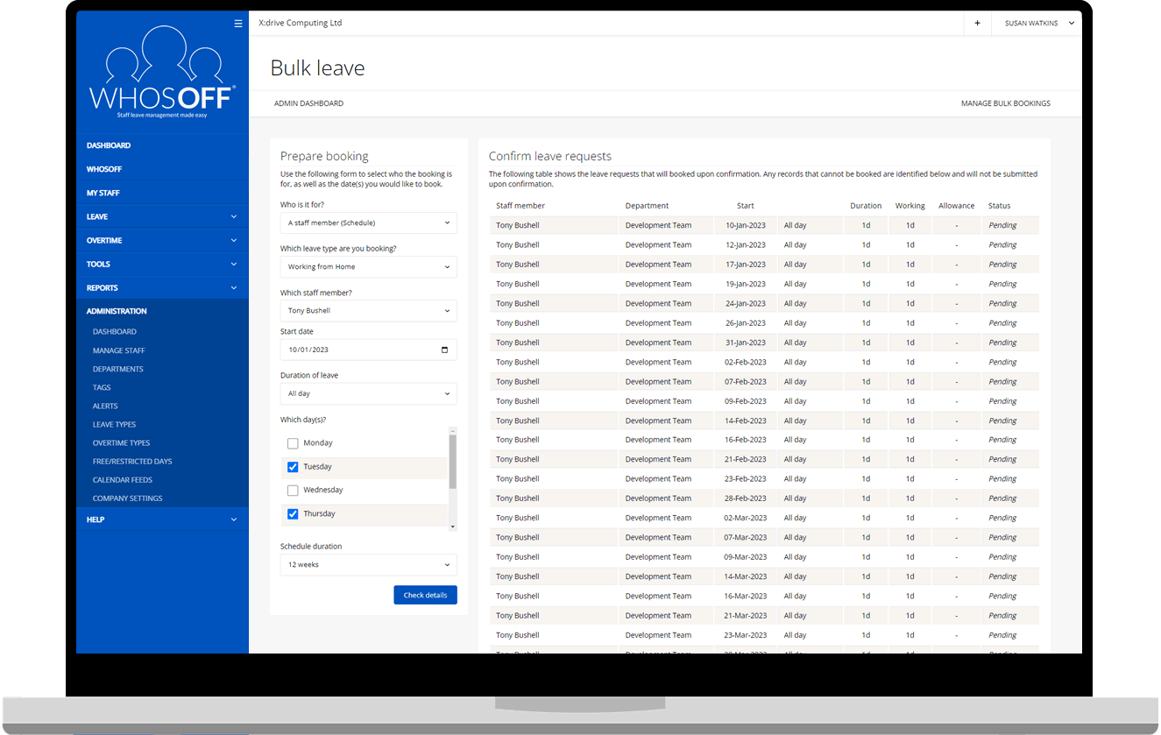Open the hamburger navigation menu
The height and width of the screenshot is (735, 1161).
tap(237, 24)
